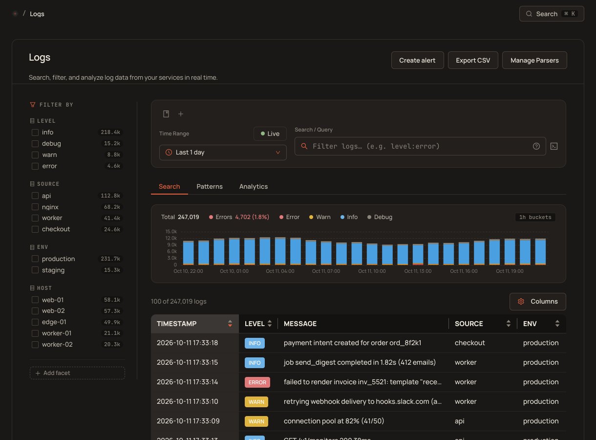Open the saved views document icon
The height and width of the screenshot is (440, 596).
[166, 114]
